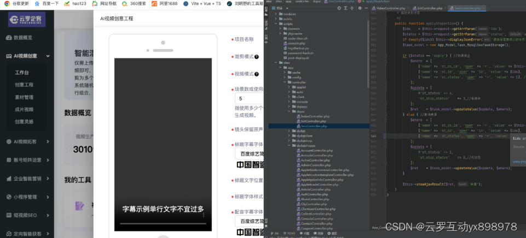This screenshot has height=238, width=526.
Task: Click the dark phone preview video area
Action: coord(163,144)
